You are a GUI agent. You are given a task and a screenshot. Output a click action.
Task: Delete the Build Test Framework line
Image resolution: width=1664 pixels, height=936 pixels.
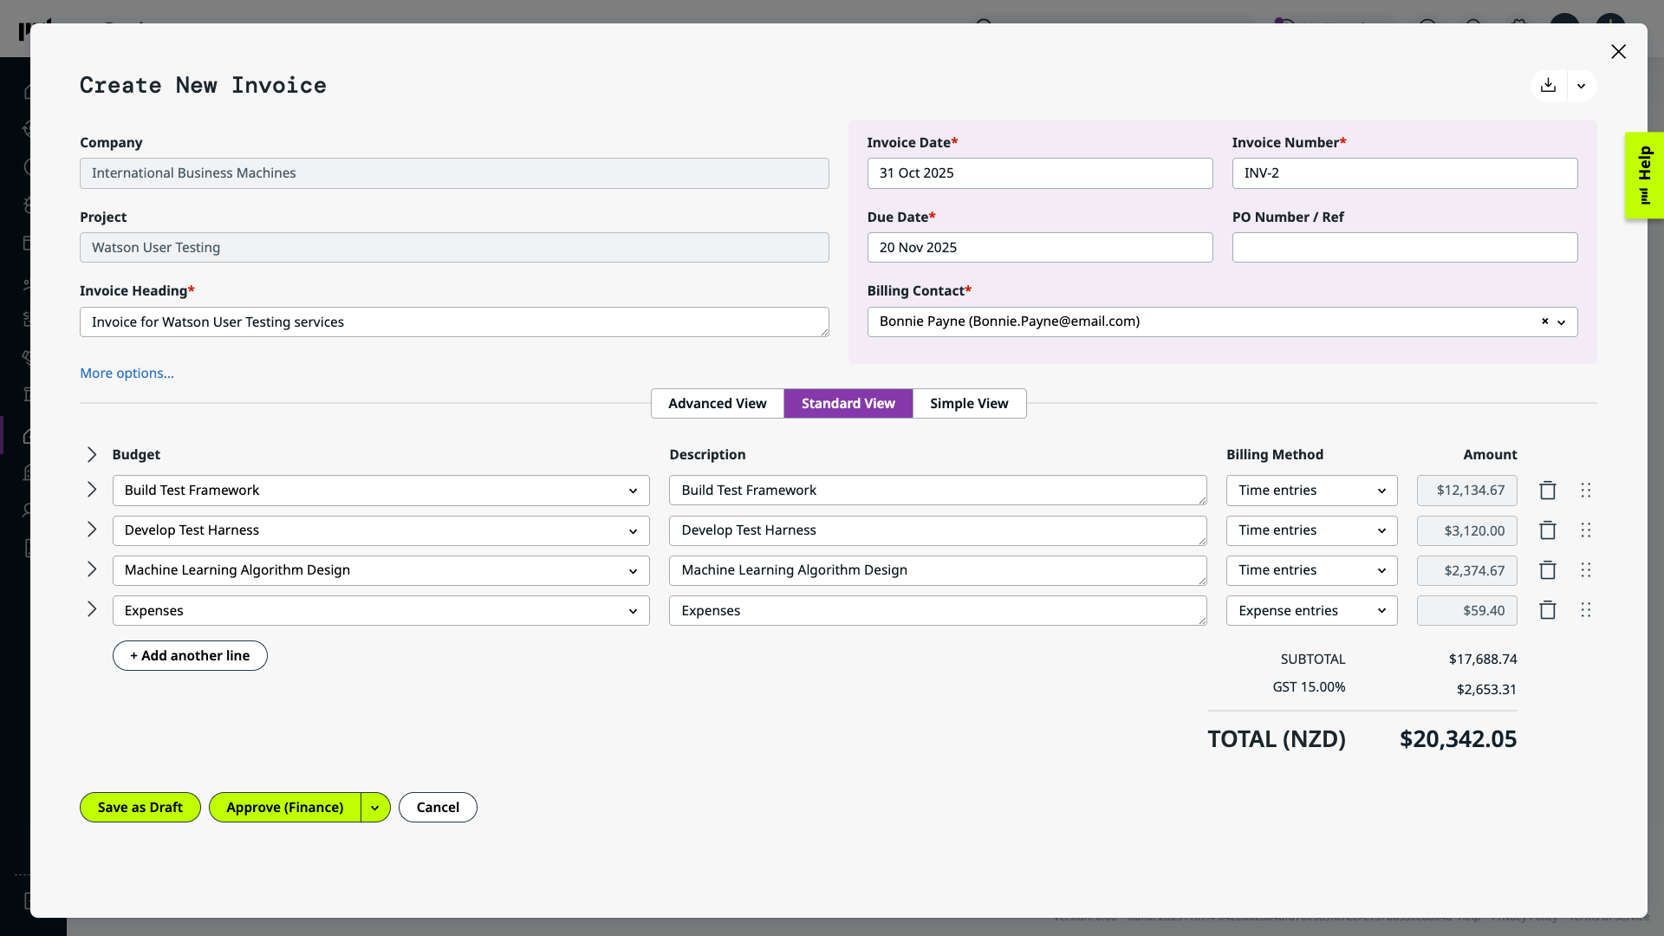click(x=1547, y=491)
